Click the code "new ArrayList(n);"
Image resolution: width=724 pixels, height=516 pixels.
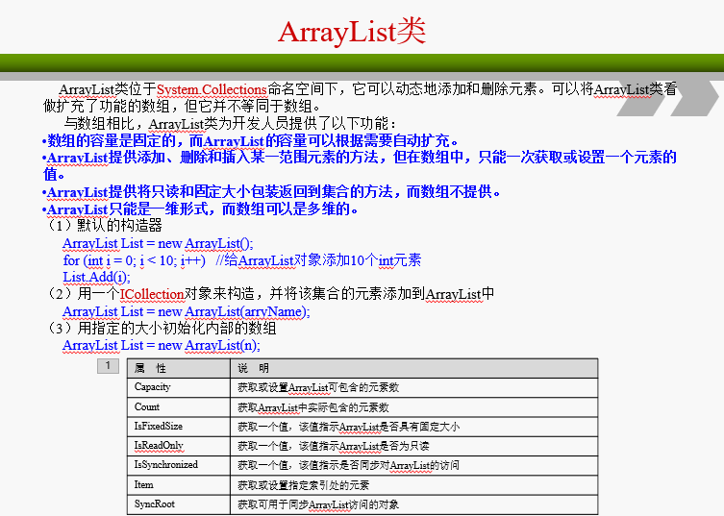pyautogui.click(x=209, y=345)
